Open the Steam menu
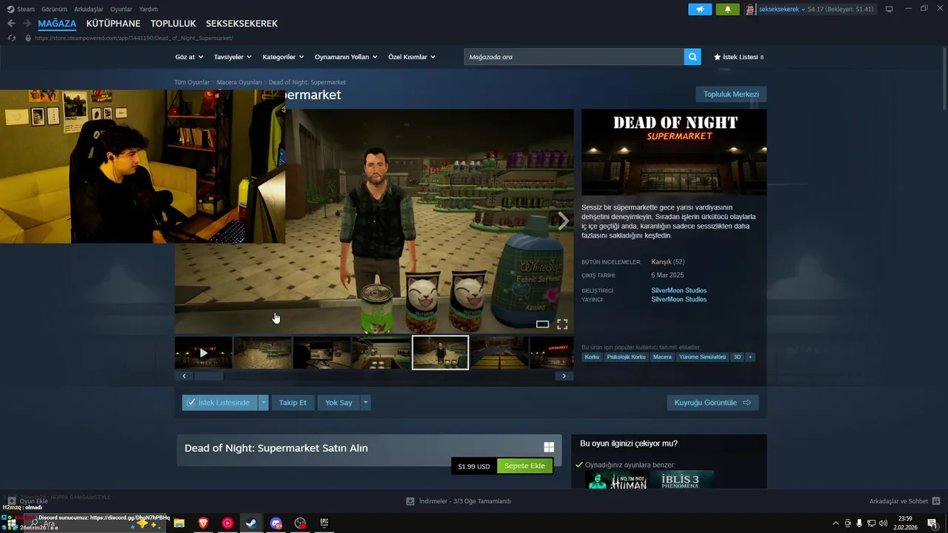The height and width of the screenshot is (533, 948). coord(21,10)
